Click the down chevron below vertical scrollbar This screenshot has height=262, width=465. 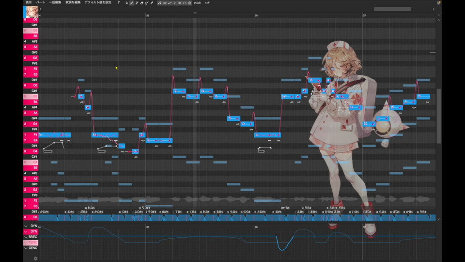(x=439, y=219)
